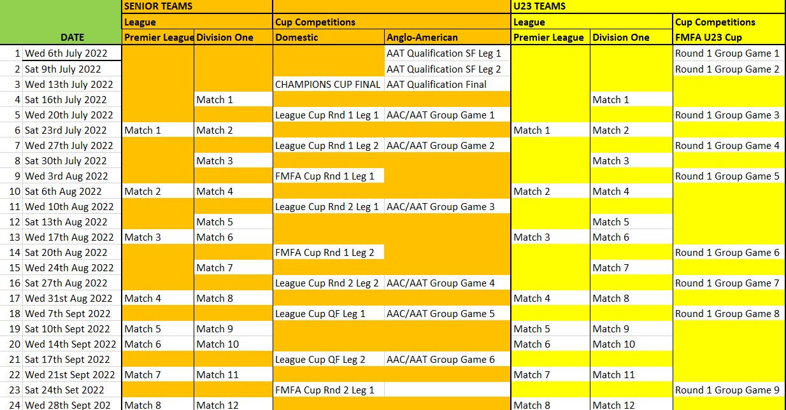
Task: Select the DATE header cell
Action: pos(72,38)
